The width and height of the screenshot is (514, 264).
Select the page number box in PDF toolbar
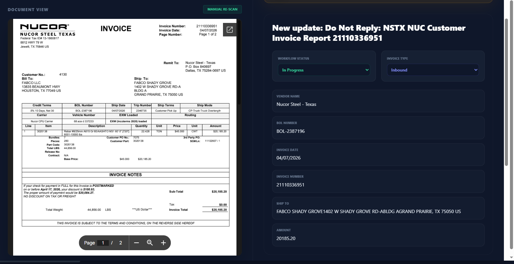pyautogui.click(x=103, y=243)
